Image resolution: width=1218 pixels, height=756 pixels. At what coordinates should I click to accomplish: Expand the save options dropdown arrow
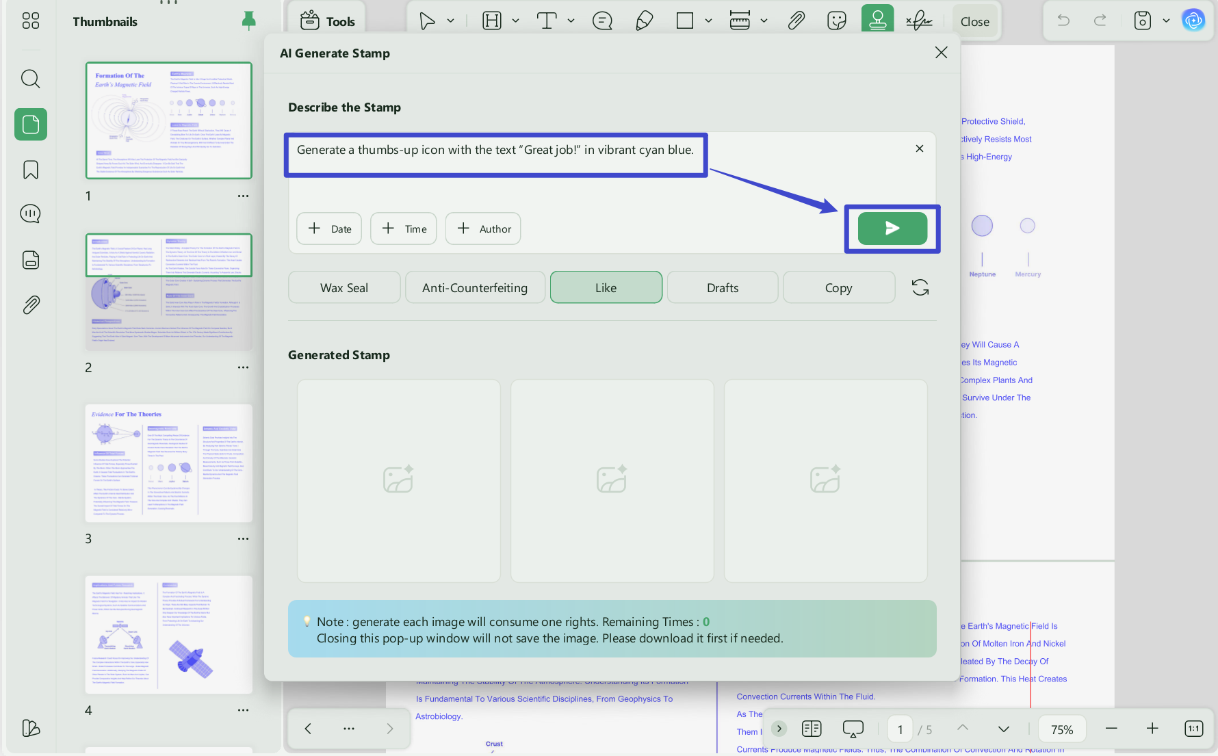click(1166, 21)
